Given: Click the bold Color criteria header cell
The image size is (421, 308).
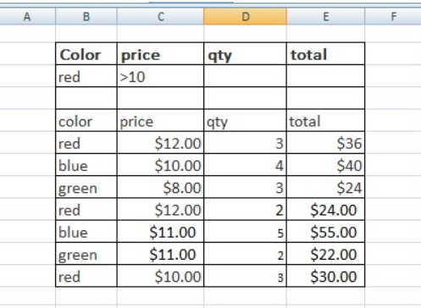Looking at the screenshot, I should (x=86, y=53).
